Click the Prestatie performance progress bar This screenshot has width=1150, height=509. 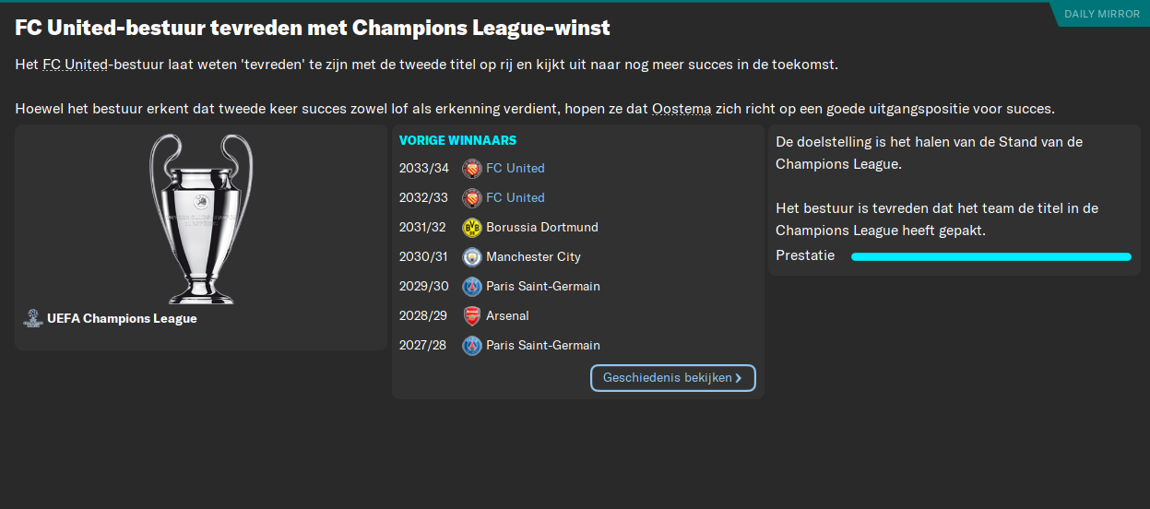(x=990, y=256)
